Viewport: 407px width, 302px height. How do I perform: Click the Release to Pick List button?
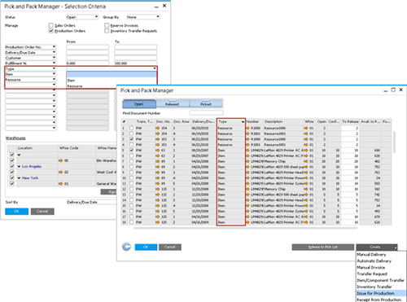(x=323, y=247)
